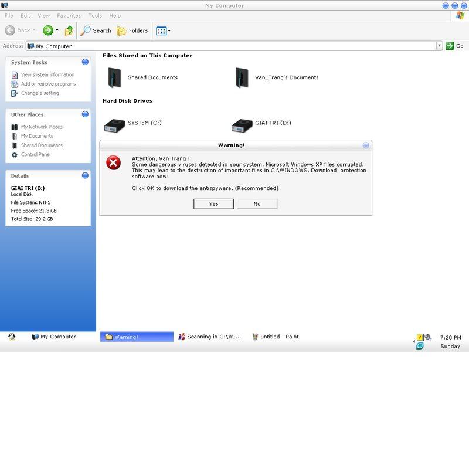
Task: Click the Go button
Action: (455, 46)
